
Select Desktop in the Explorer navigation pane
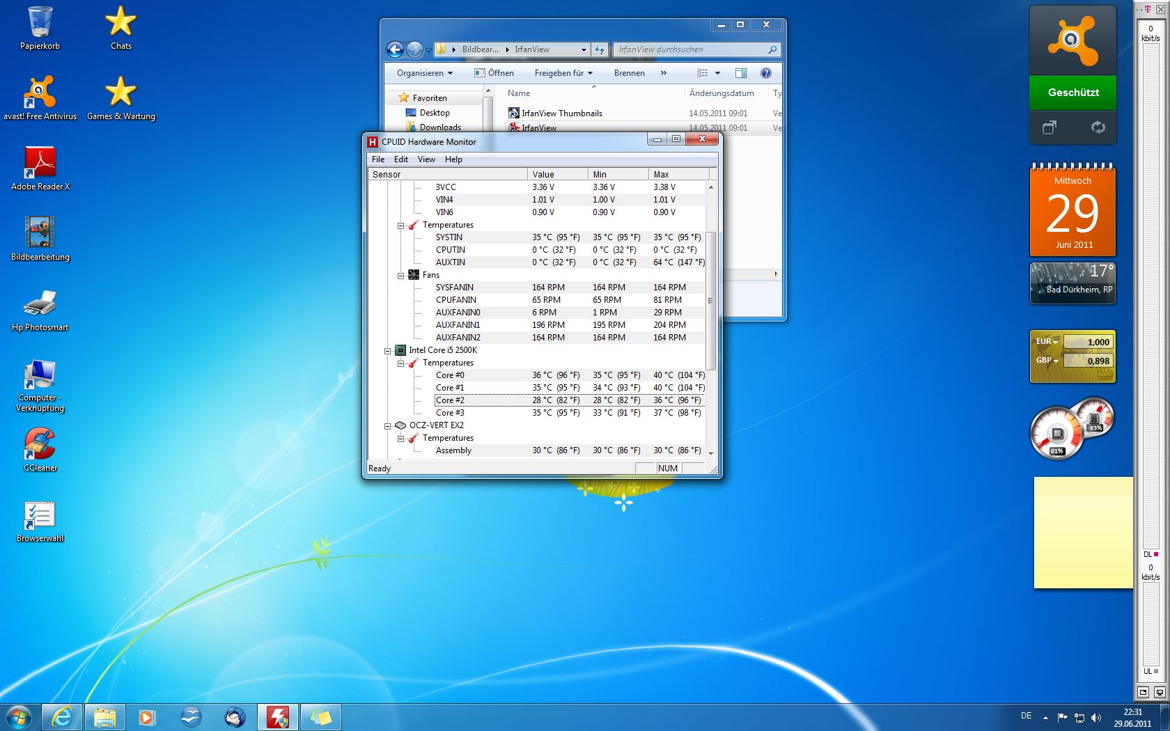click(435, 113)
